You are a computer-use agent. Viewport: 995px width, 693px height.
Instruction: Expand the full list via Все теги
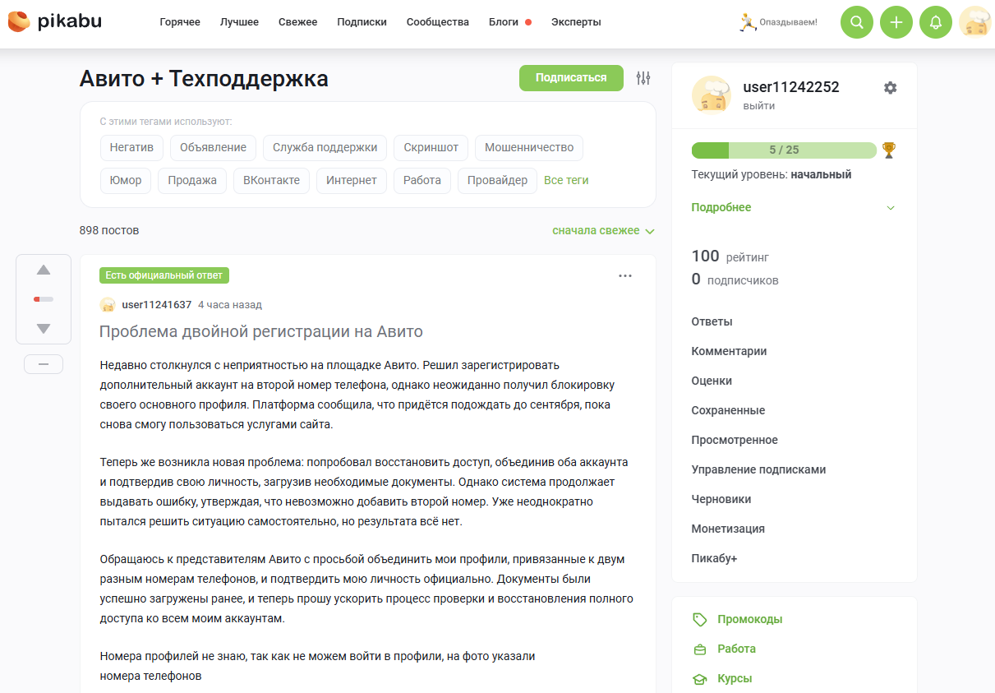tap(566, 181)
